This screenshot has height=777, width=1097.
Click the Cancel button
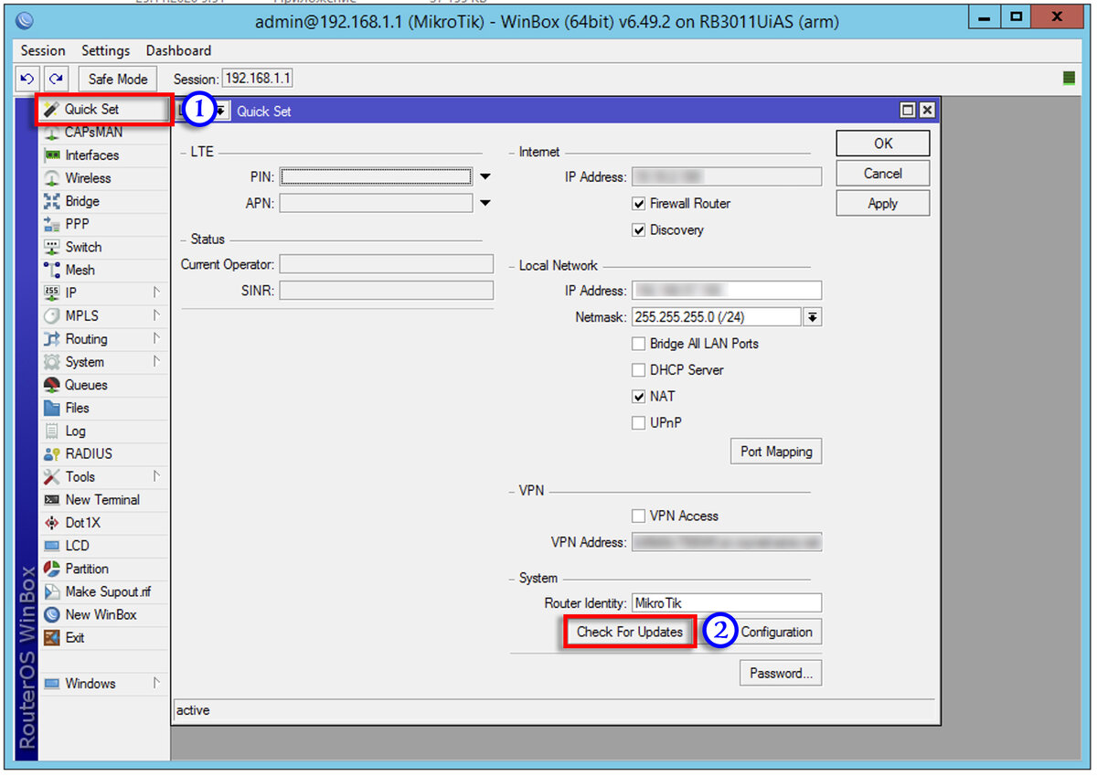[883, 173]
